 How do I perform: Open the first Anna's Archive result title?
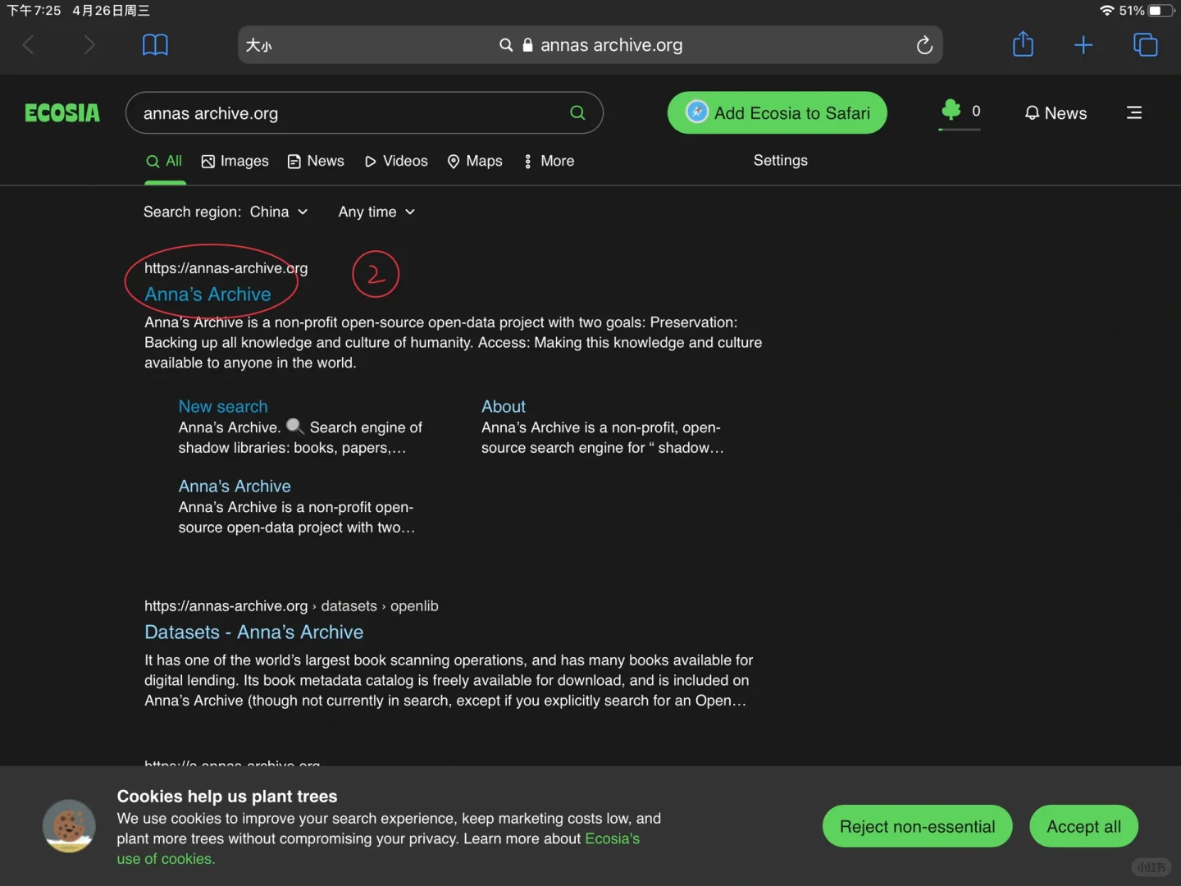tap(207, 294)
